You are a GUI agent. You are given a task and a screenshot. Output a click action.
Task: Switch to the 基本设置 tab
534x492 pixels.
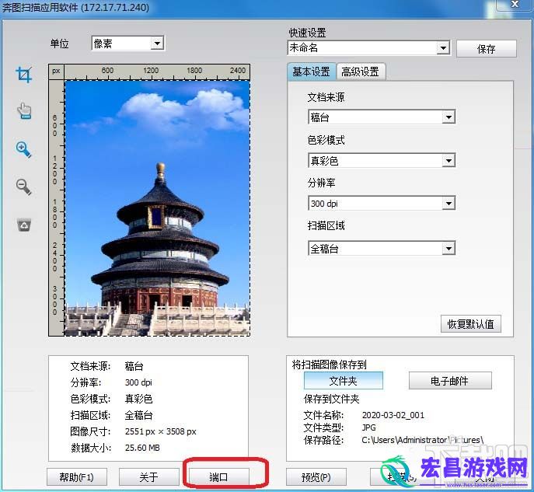[x=311, y=72]
